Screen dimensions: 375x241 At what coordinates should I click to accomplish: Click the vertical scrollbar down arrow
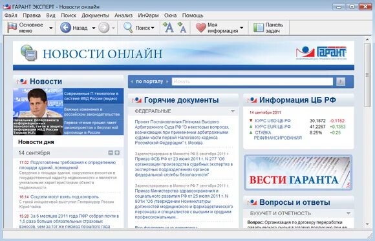pos(367,224)
